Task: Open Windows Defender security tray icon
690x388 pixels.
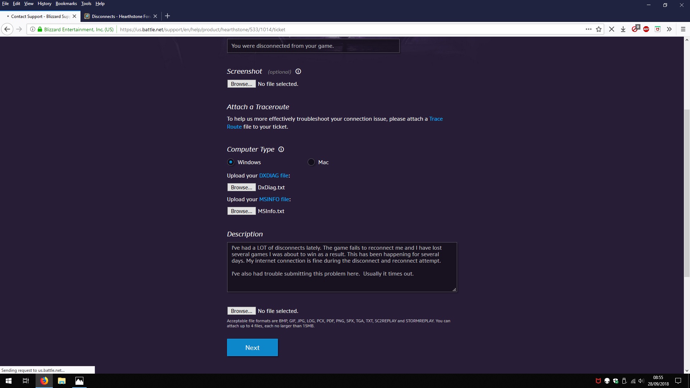Action: 616,381
